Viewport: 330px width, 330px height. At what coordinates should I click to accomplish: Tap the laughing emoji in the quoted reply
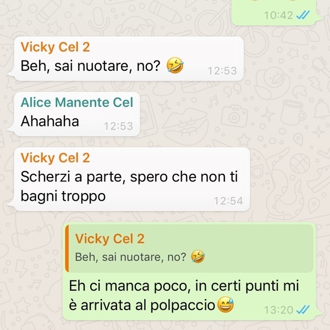[198, 256]
